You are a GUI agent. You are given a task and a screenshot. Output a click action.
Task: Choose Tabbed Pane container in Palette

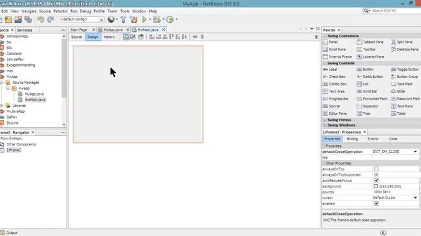pyautogui.click(x=370, y=42)
